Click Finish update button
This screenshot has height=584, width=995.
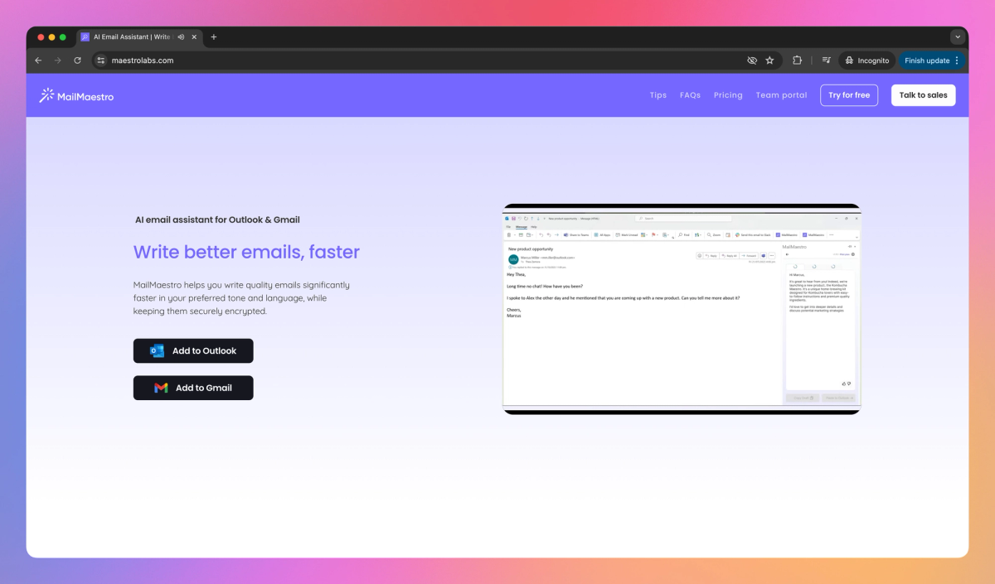click(x=926, y=60)
